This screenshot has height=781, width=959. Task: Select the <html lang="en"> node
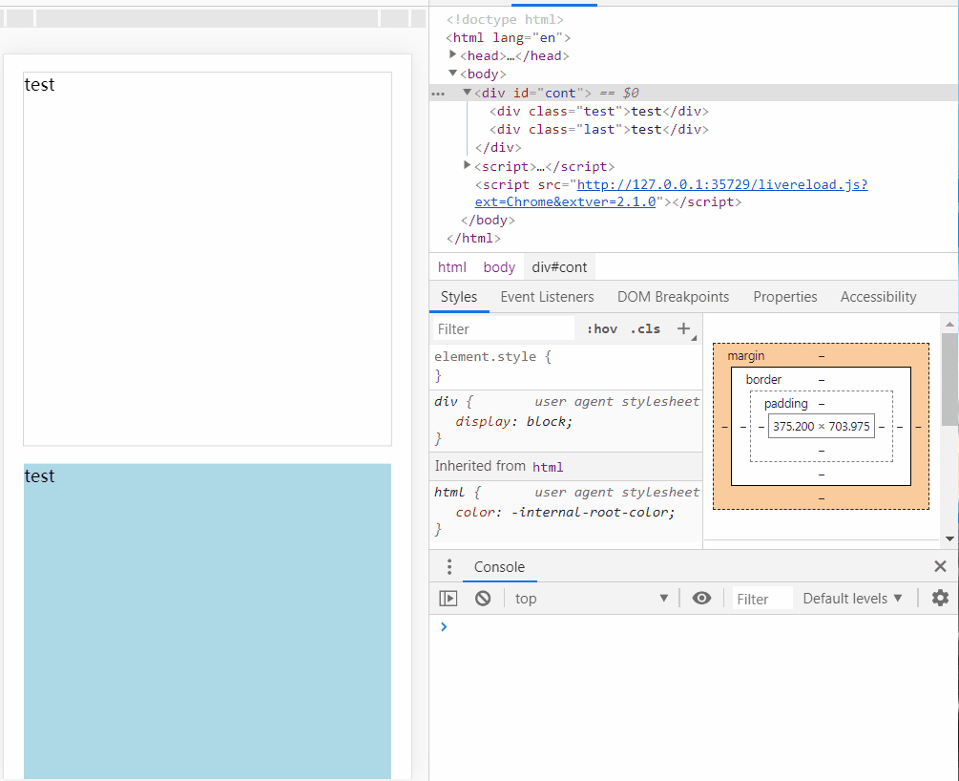coord(509,37)
